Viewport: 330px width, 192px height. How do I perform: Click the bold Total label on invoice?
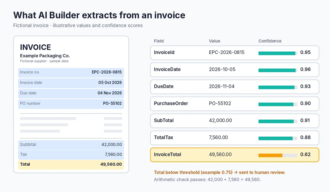[25, 164]
